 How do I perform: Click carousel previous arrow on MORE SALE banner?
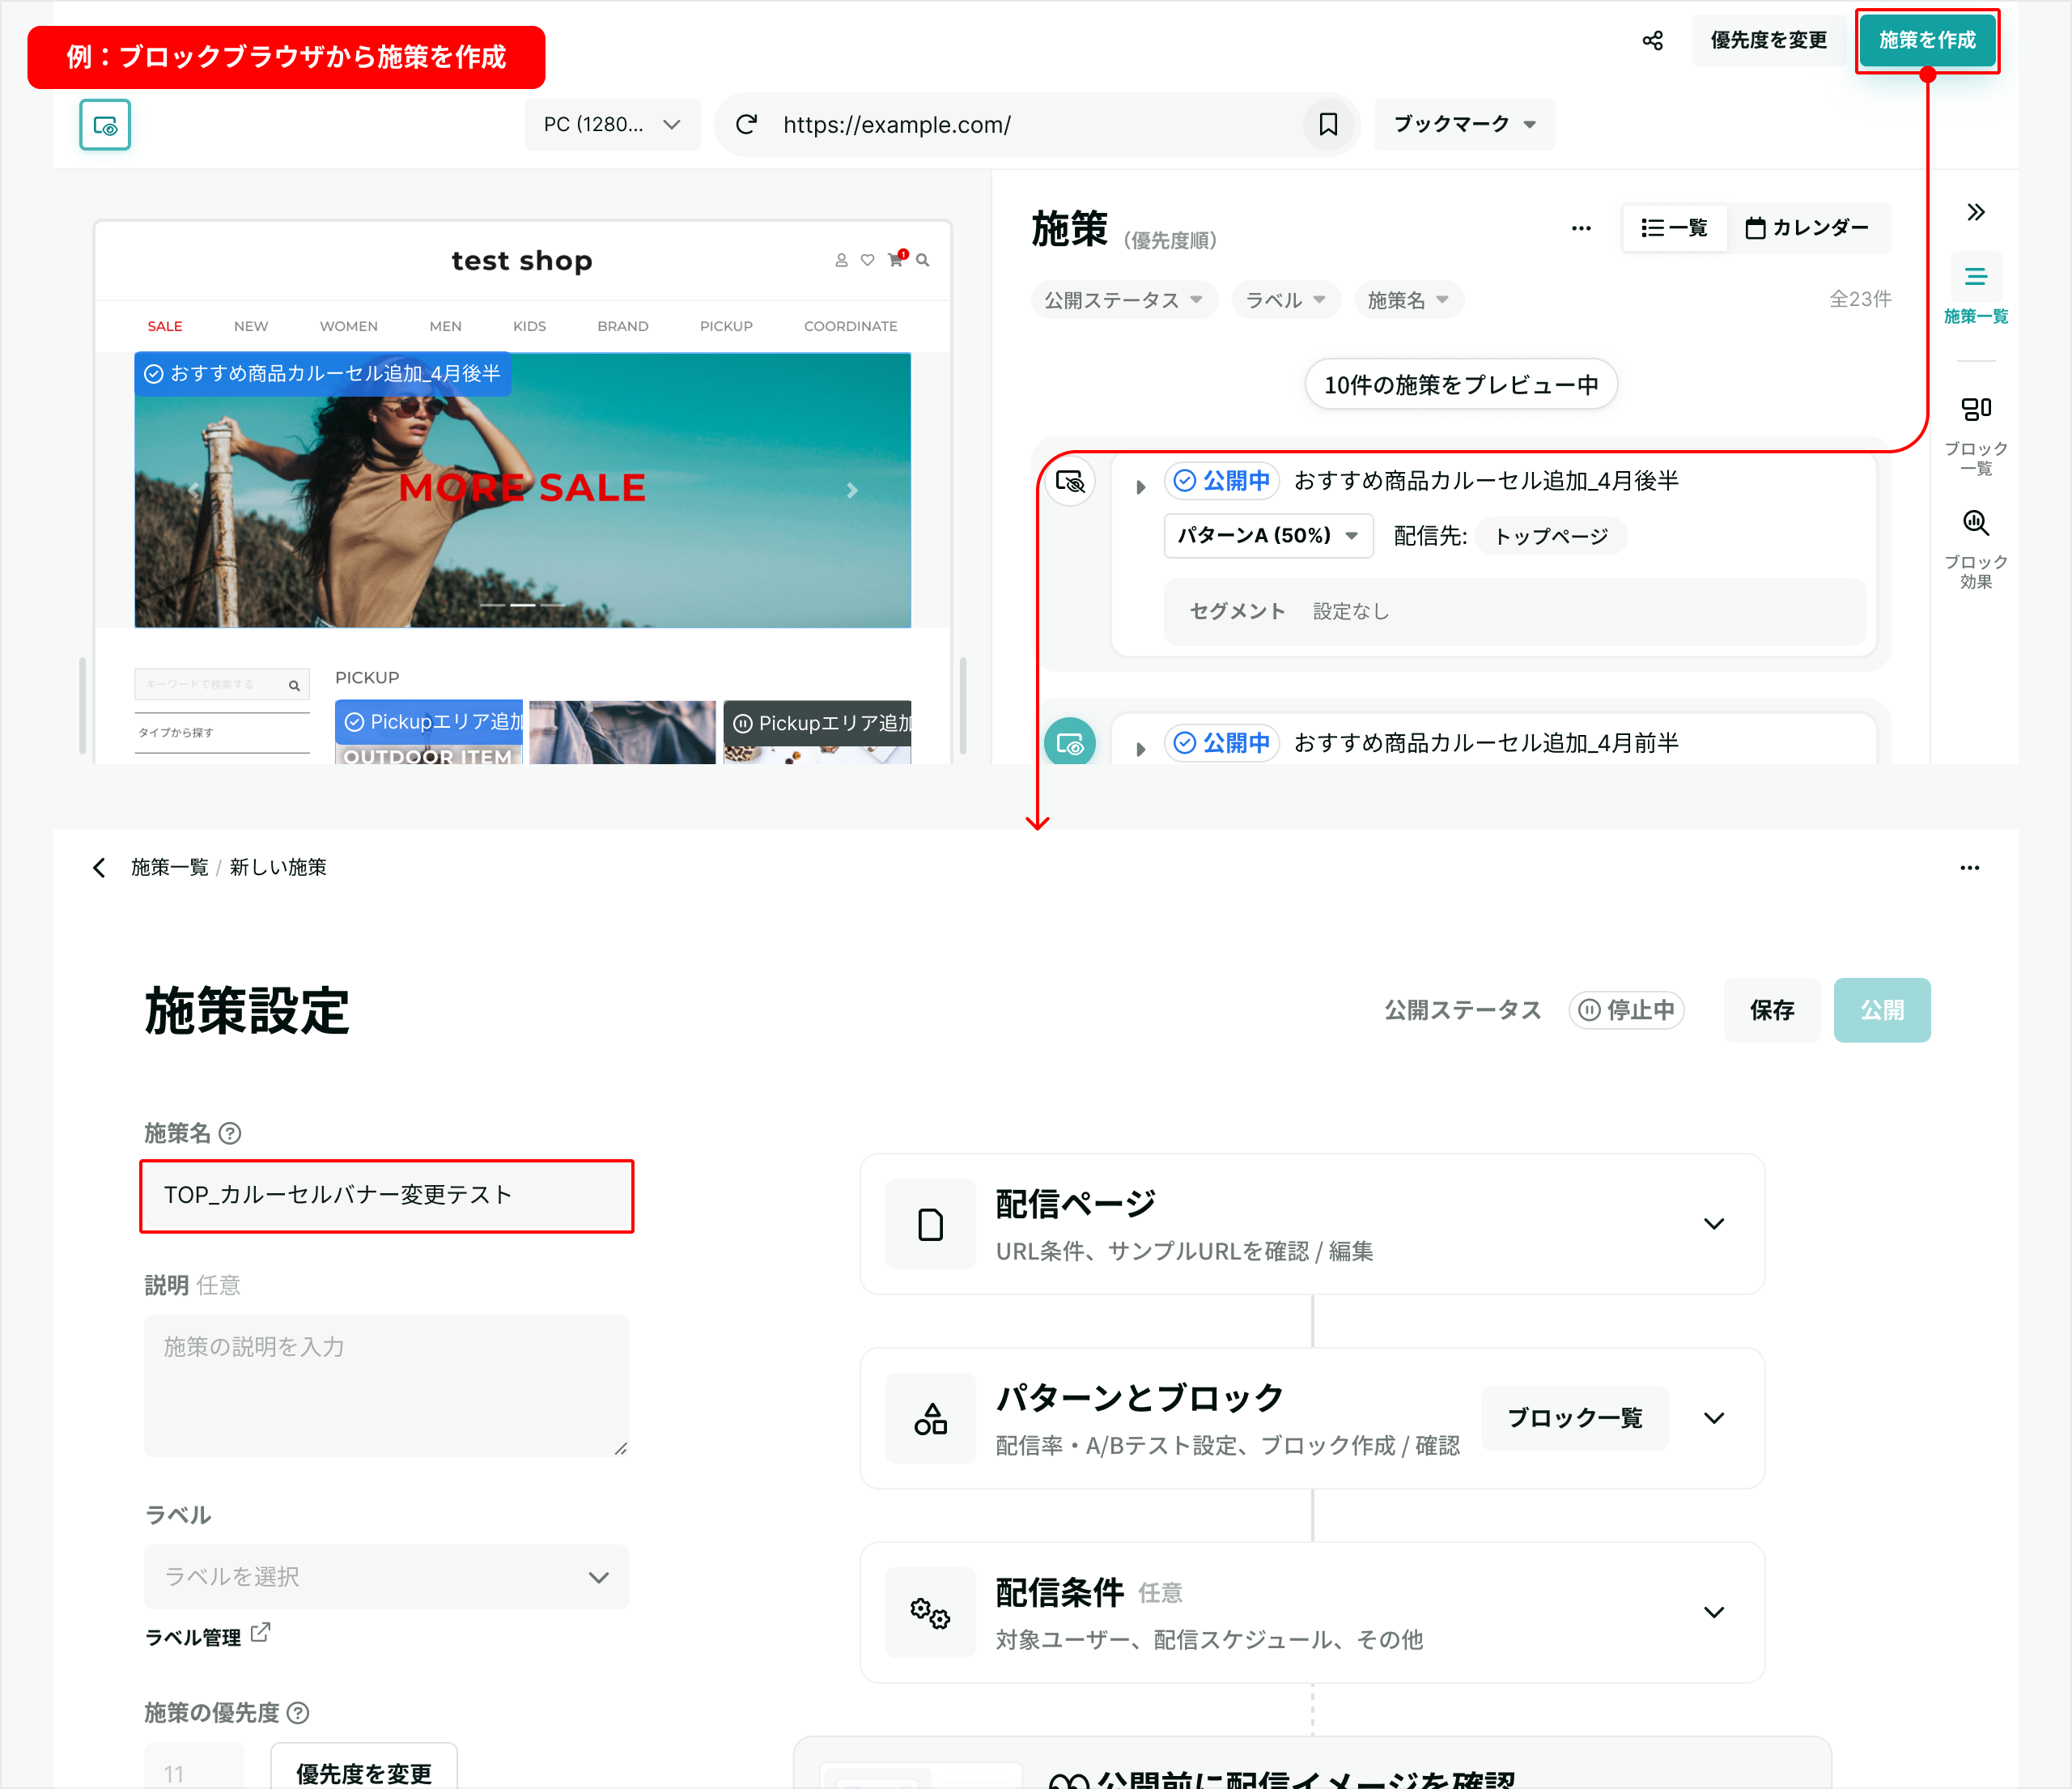point(194,490)
